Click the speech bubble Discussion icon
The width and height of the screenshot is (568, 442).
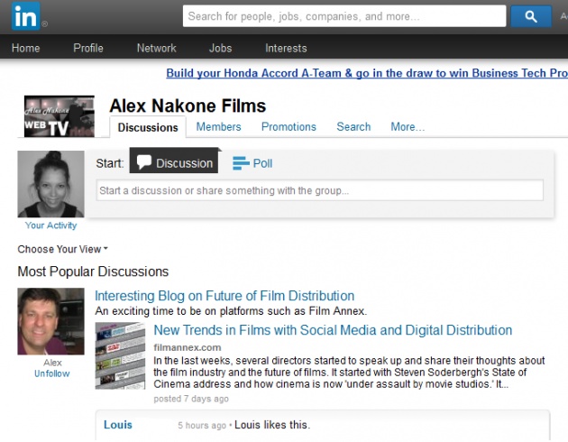click(x=144, y=162)
